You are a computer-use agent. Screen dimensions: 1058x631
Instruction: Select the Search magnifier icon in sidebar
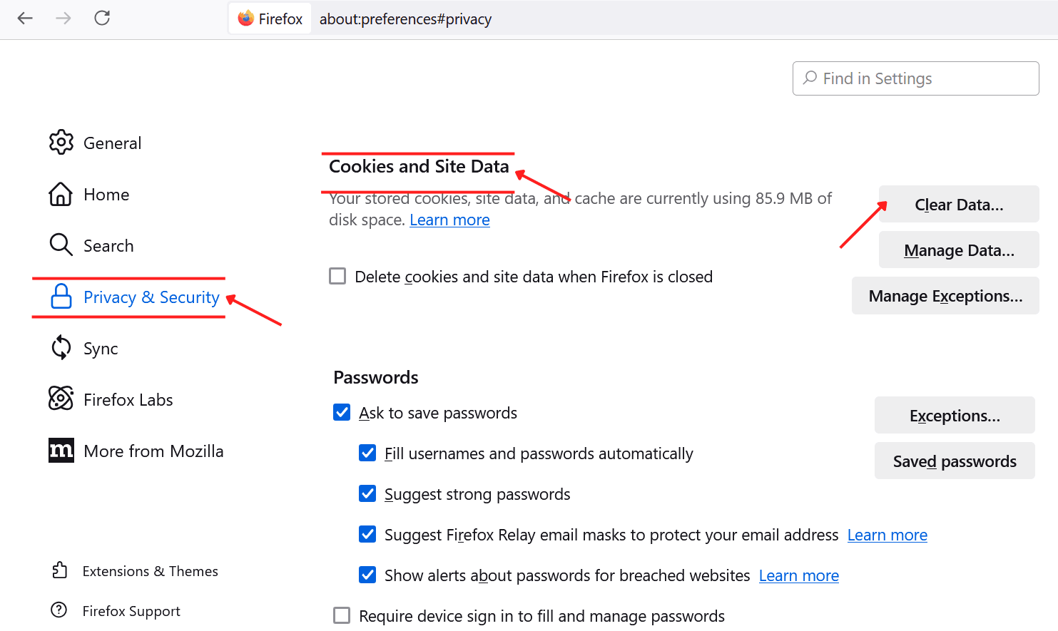click(61, 245)
